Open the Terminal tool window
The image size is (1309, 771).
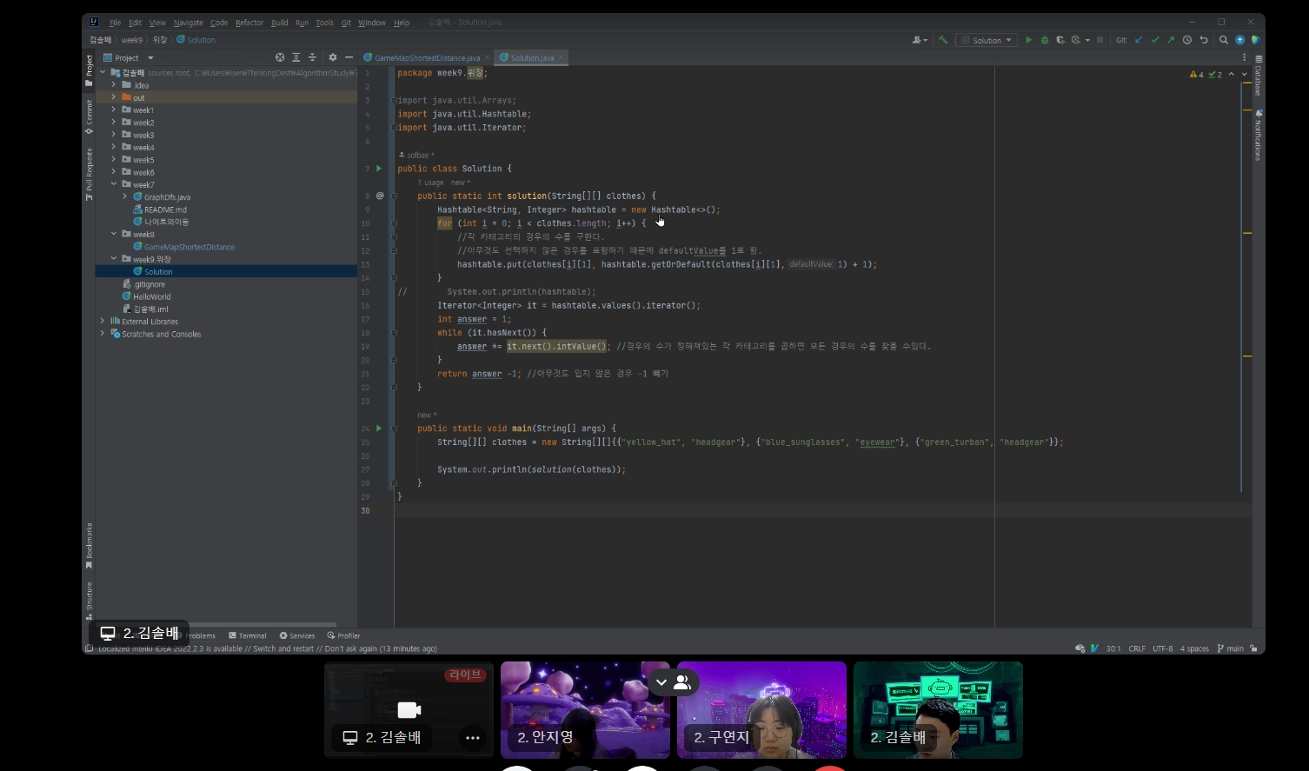coord(248,636)
